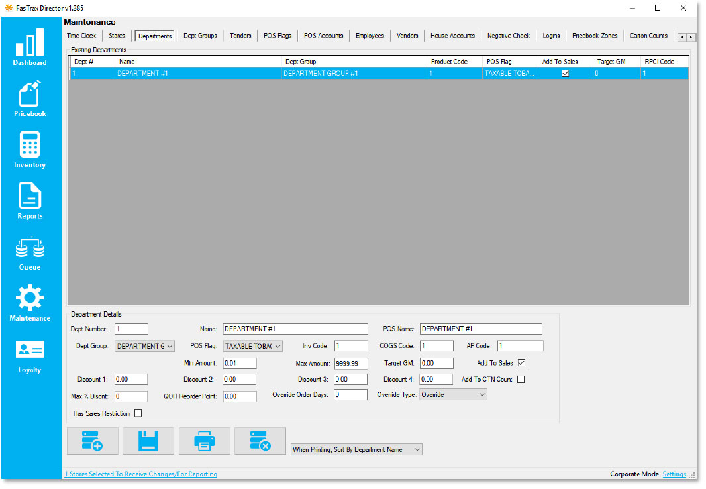Click the department Name input field

295,329
